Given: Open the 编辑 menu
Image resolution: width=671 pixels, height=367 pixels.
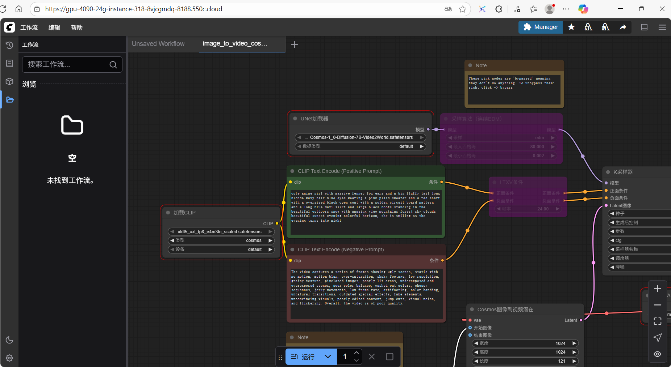Looking at the screenshot, I should point(54,27).
